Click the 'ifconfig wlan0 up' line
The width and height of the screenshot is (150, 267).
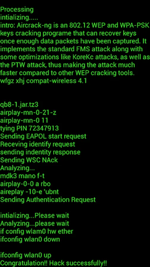(x=26, y=255)
